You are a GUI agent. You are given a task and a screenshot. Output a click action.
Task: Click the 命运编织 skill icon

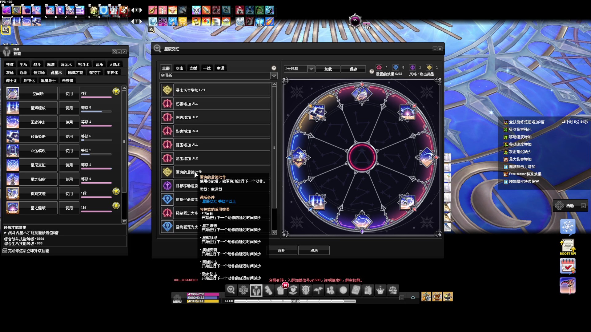click(13, 151)
